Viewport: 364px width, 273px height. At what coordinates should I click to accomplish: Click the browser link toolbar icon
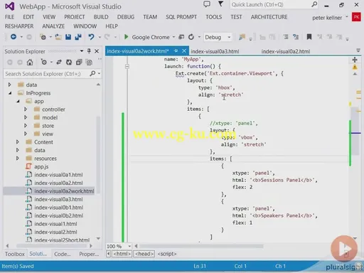(181, 37)
